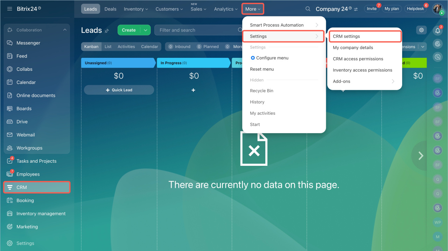The image size is (448, 251).
Task: Click the Workgroups people icon
Action: click(10, 148)
